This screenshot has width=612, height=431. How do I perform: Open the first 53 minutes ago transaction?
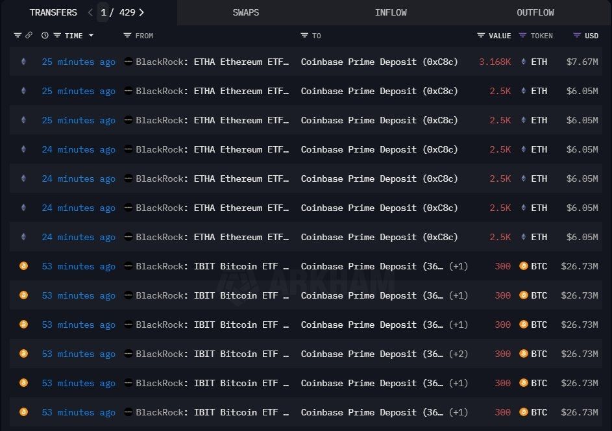click(79, 266)
